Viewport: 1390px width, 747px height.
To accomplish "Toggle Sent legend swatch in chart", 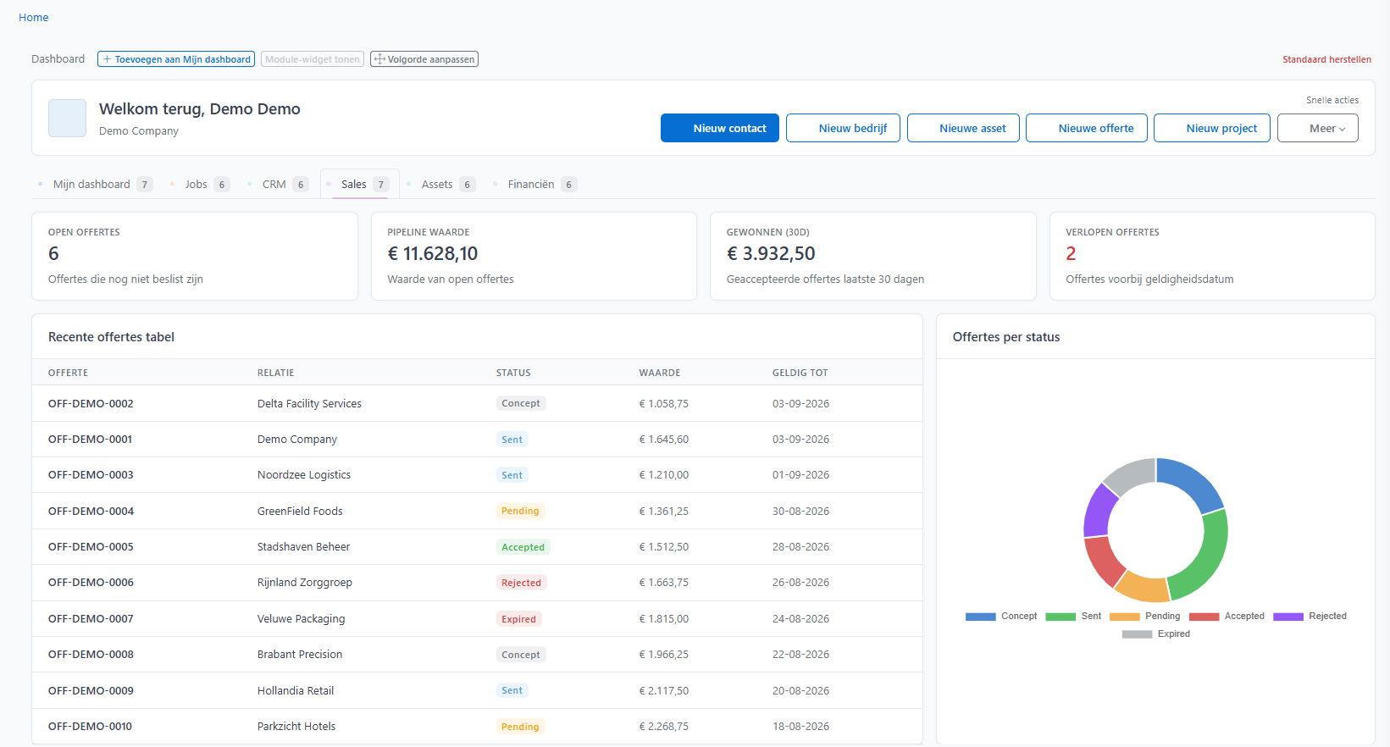I will (1060, 617).
